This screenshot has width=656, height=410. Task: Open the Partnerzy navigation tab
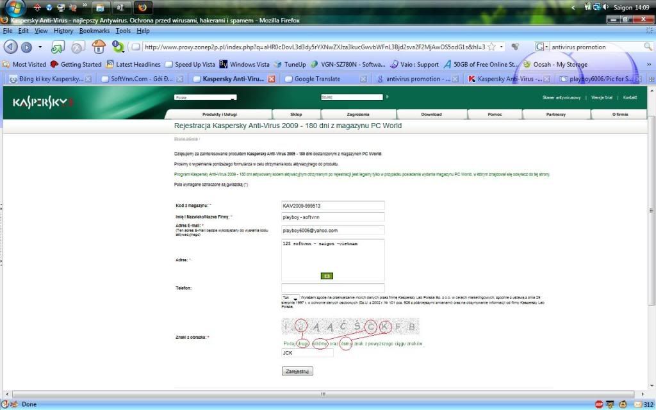555,114
